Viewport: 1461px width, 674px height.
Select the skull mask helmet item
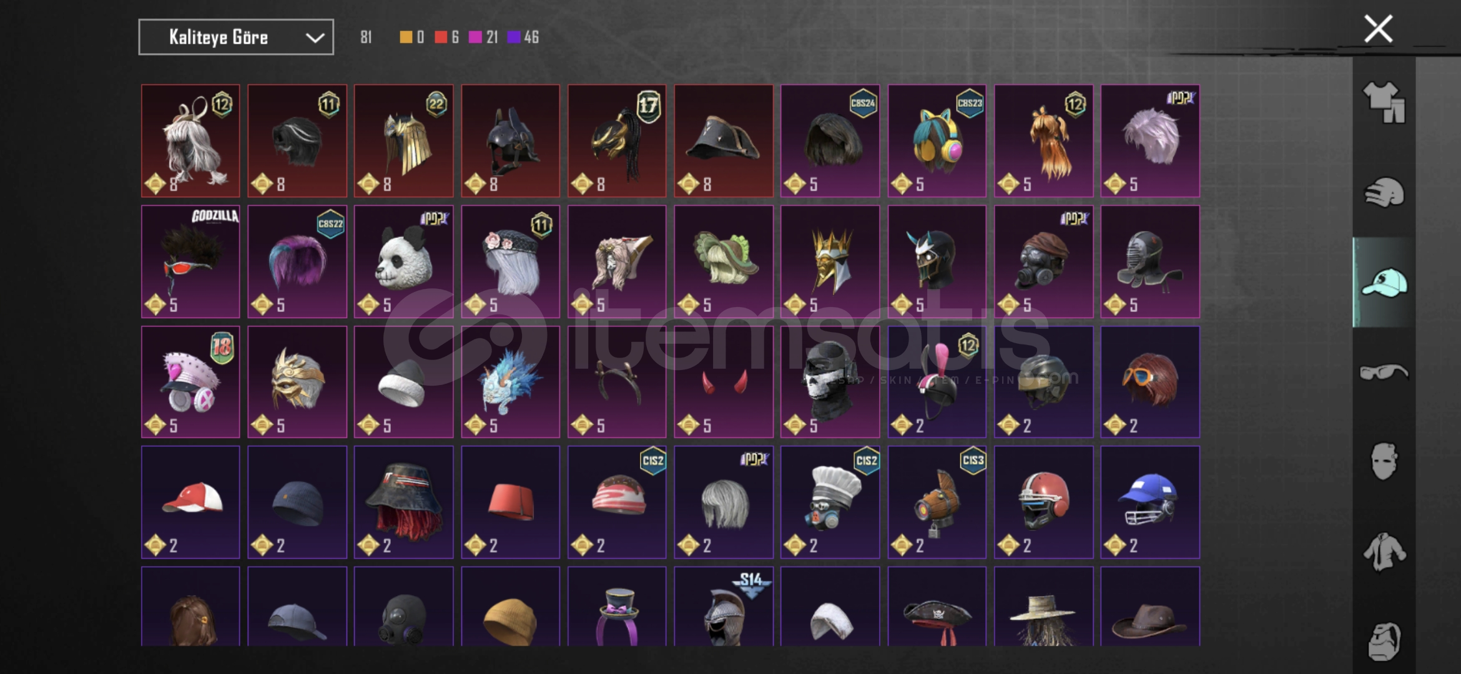[830, 382]
